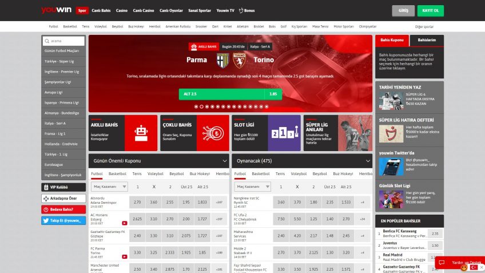This screenshot has height=273, width=485.
Task: Open Maç Kazananı dropdown in Oynanacak panel
Action: point(253,187)
